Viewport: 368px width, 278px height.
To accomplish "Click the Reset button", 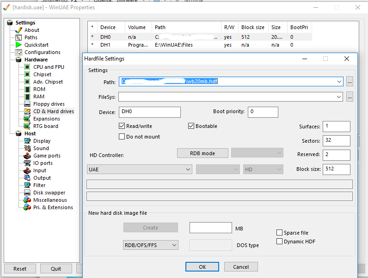I will pyautogui.click(x=20, y=269).
